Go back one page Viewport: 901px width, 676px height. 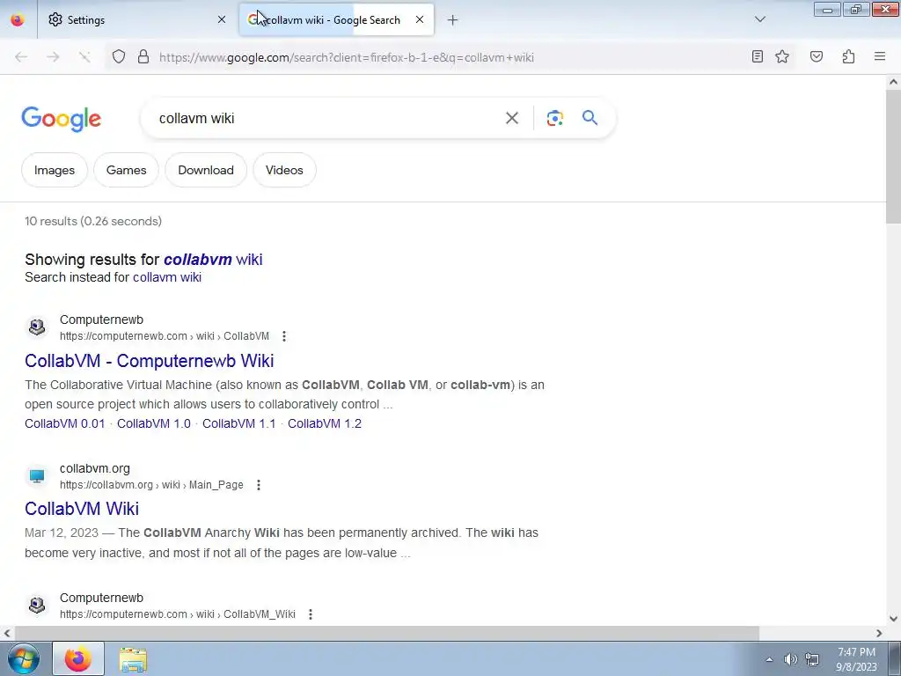click(x=21, y=57)
